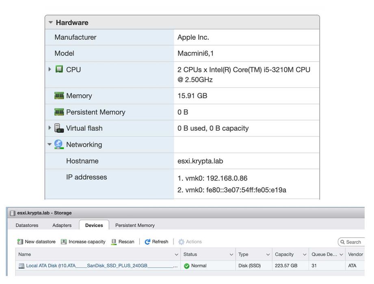Collapse the Networking section
This screenshot has height=284, width=374.
[50, 144]
